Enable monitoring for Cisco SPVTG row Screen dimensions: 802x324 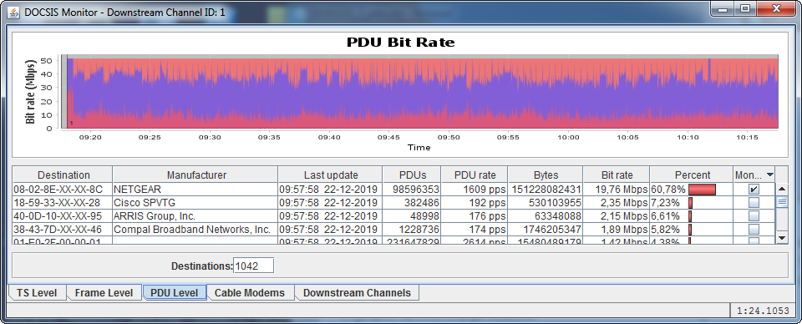coord(754,203)
